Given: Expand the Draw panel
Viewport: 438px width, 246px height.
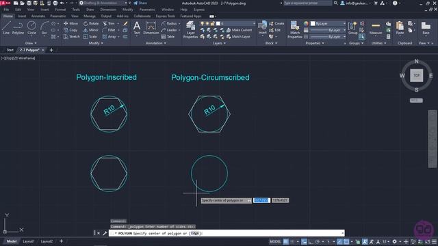Looking at the screenshot, I should (31, 43).
